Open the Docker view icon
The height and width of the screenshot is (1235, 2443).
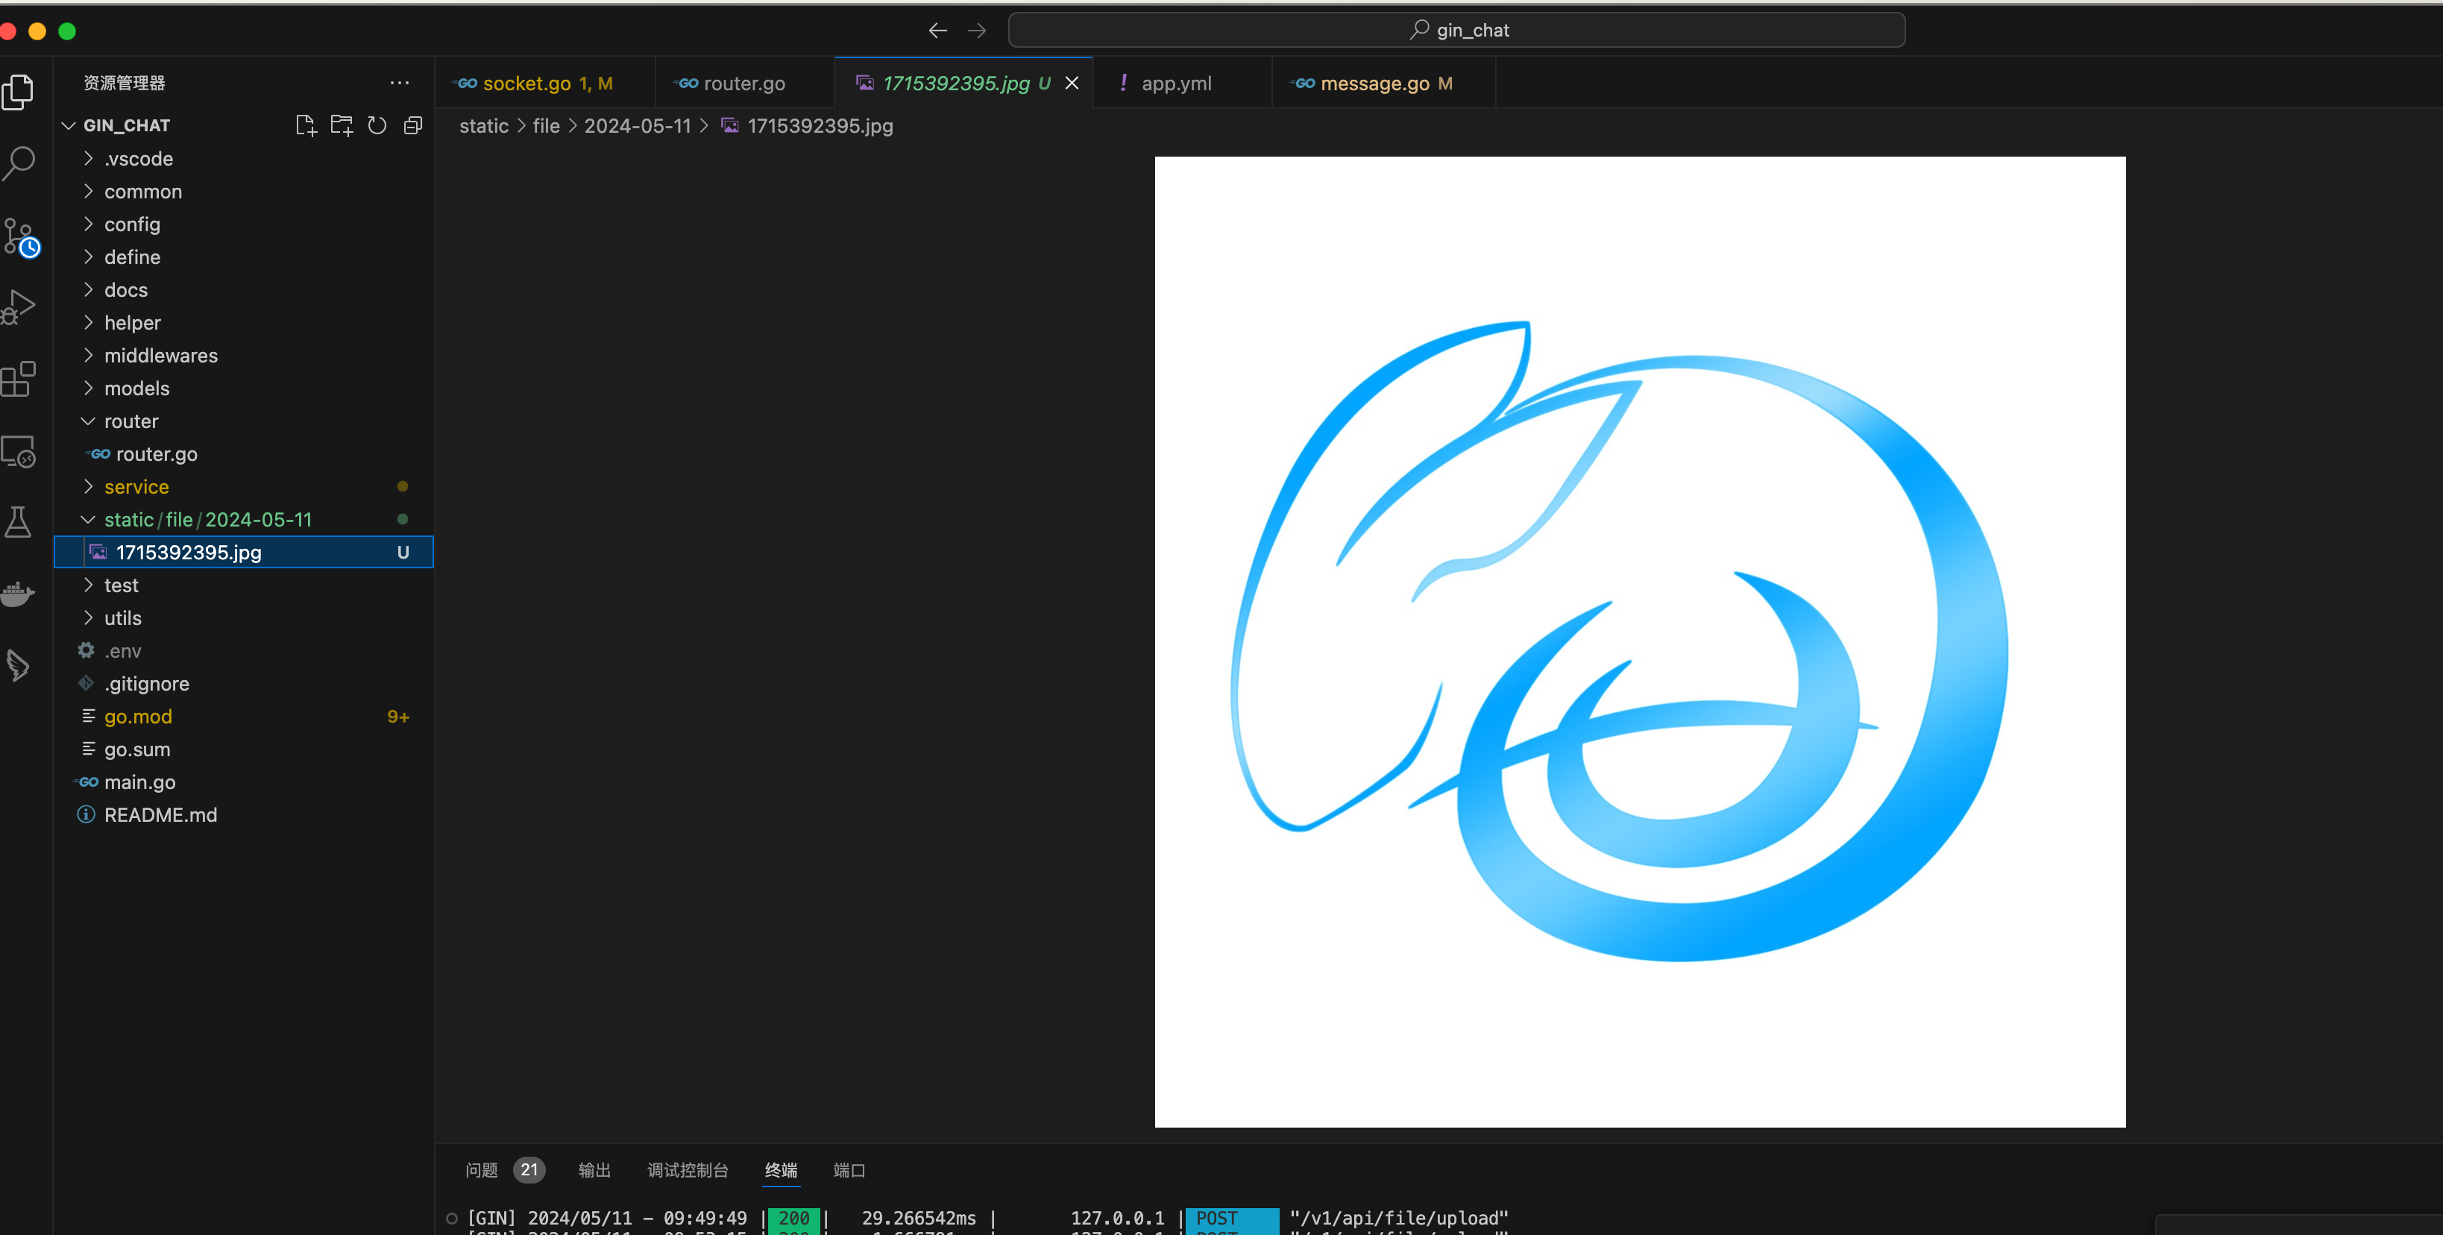tap(18, 594)
